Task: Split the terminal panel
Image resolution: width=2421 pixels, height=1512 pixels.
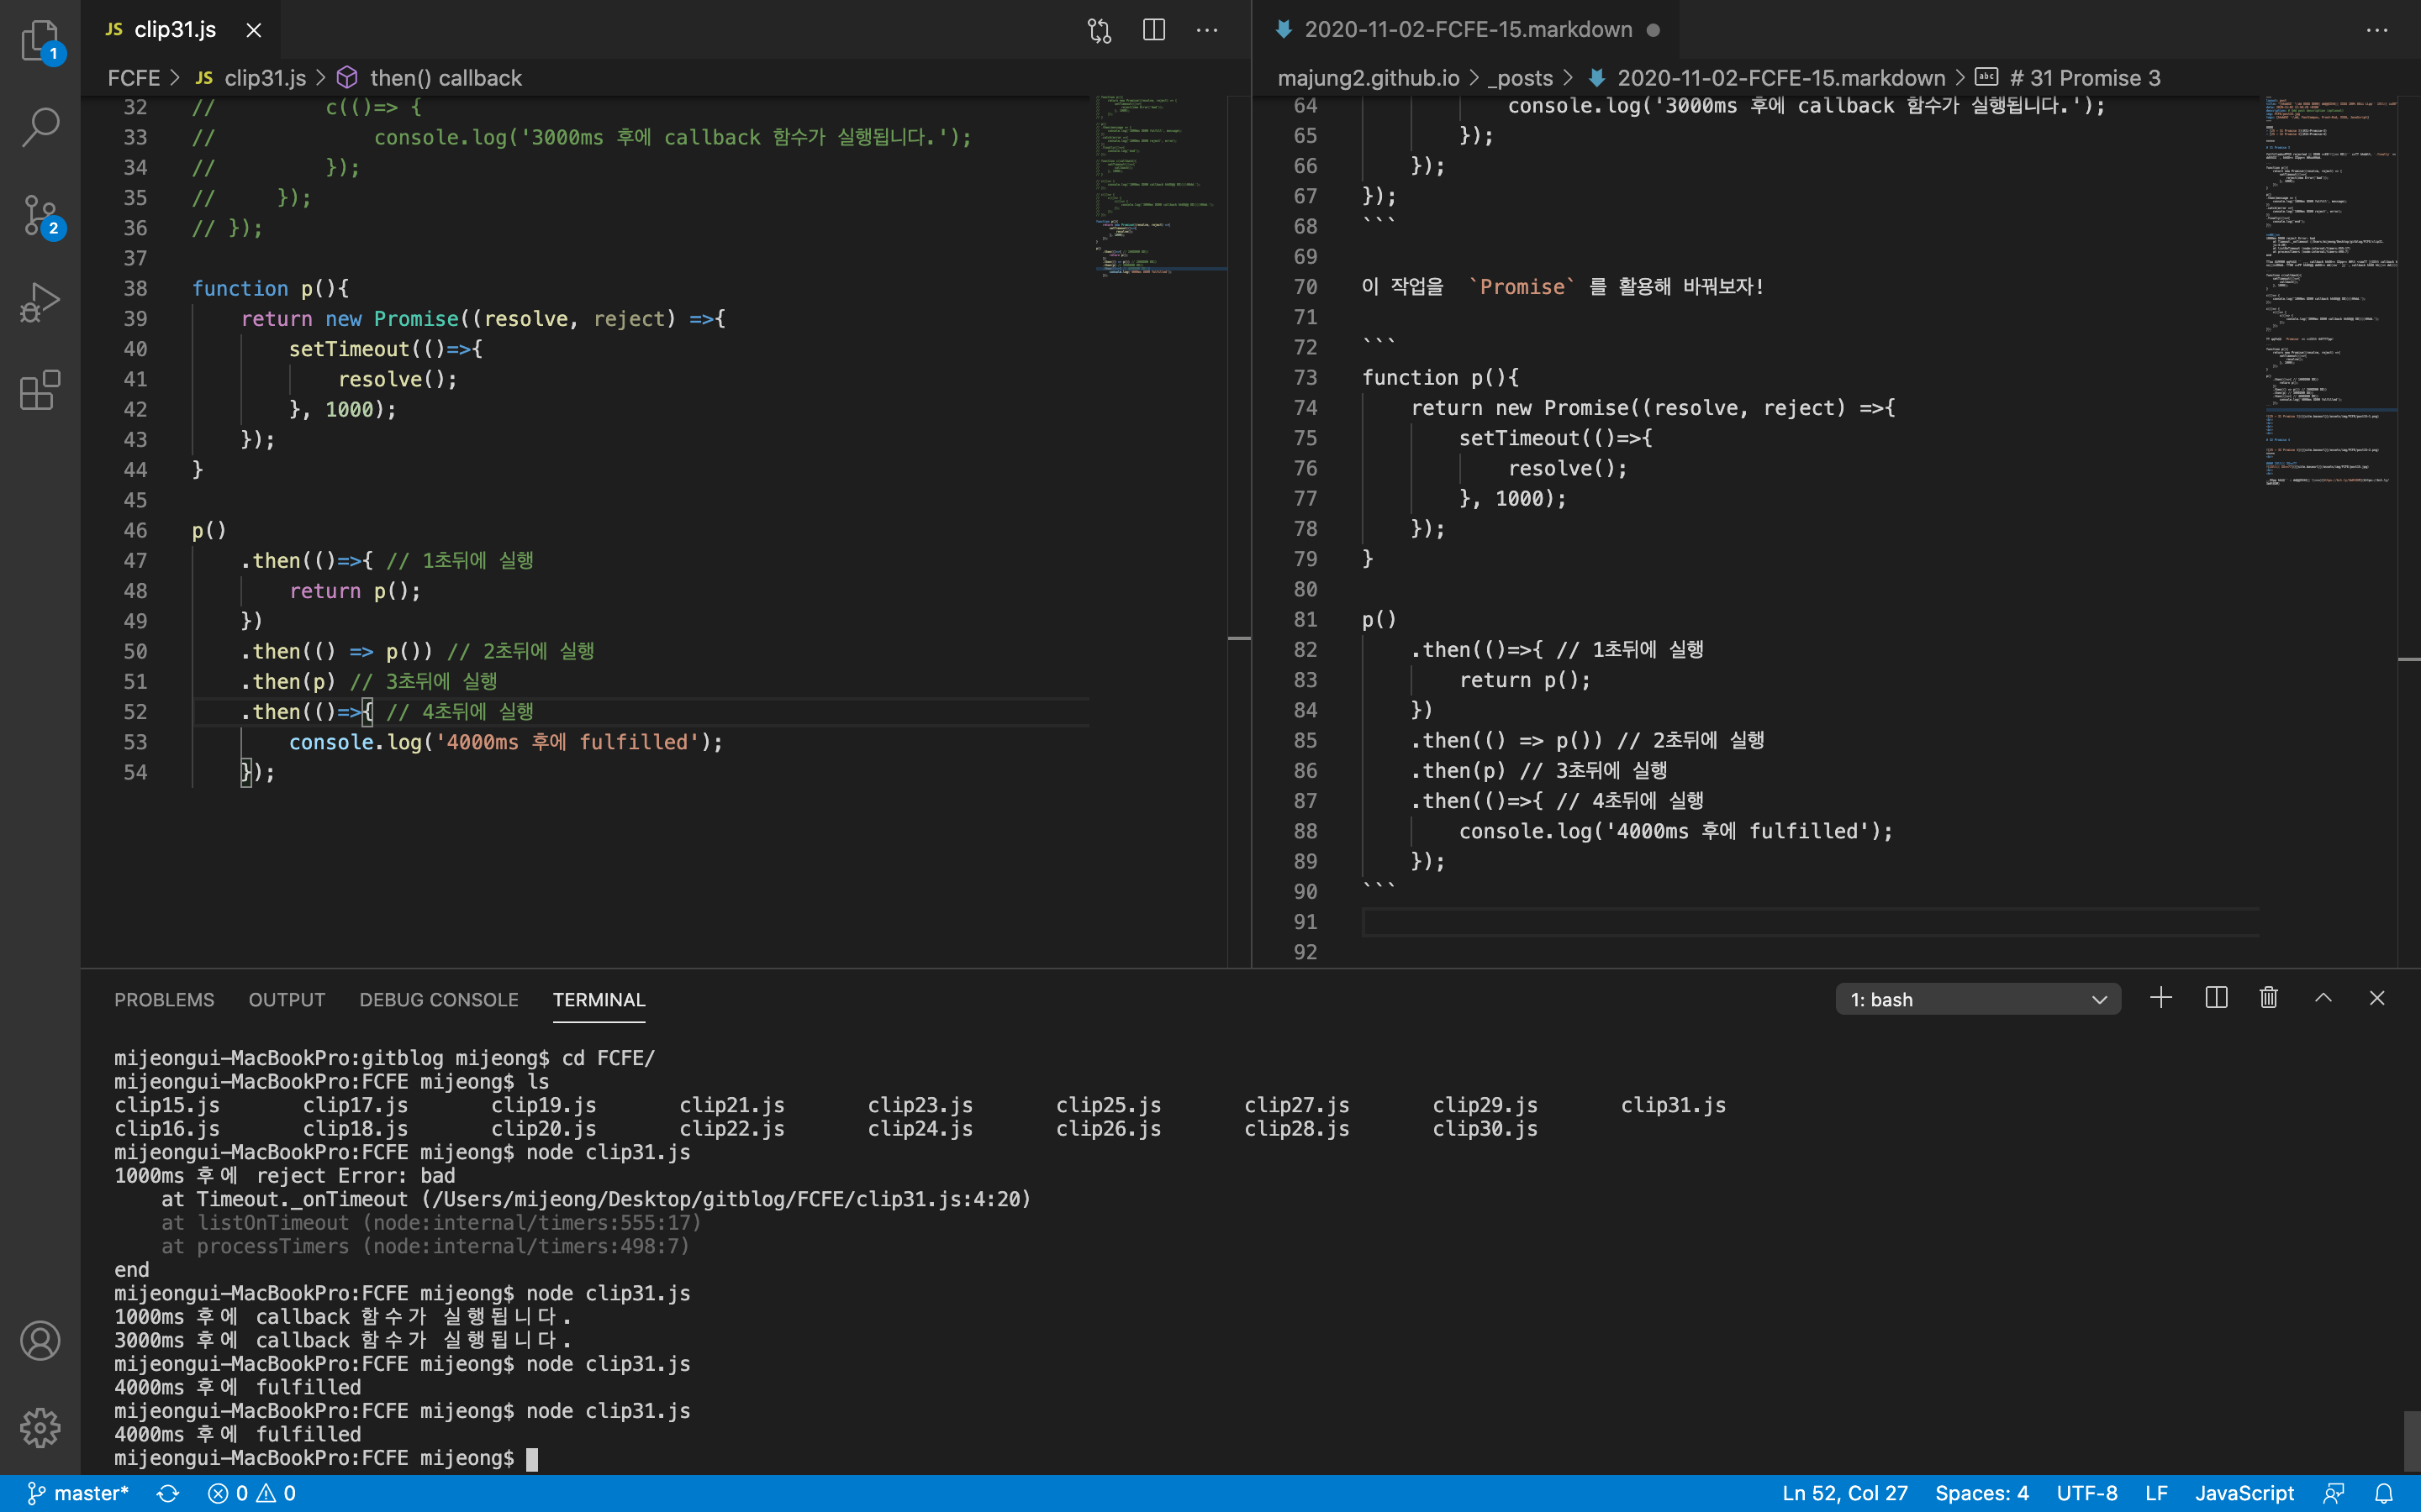Action: 2216,998
